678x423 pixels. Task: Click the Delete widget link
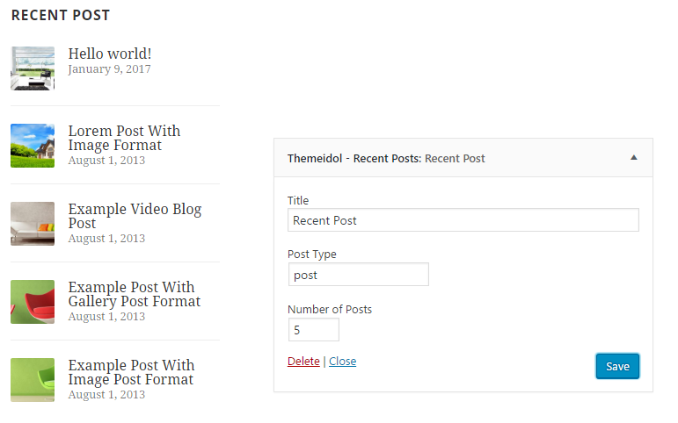click(303, 361)
